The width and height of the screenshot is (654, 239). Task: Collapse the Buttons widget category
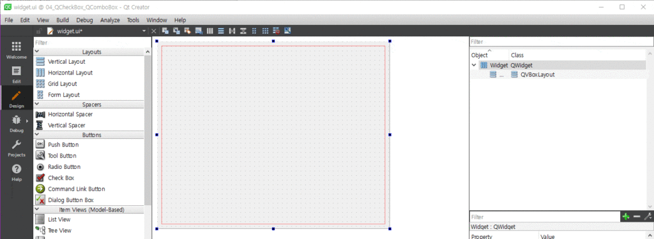pyautogui.click(x=36, y=135)
